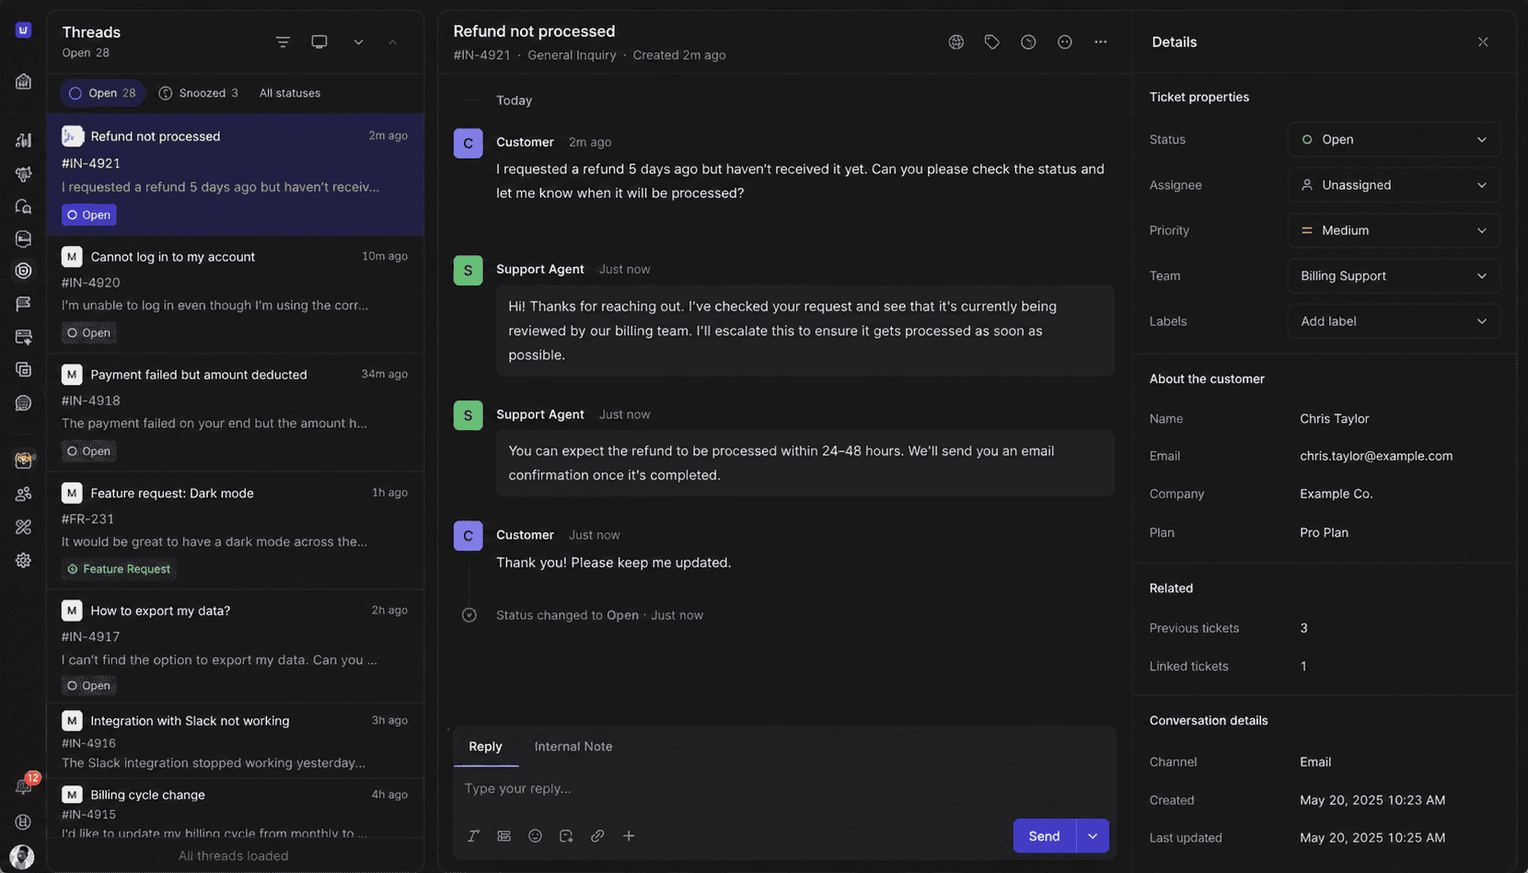Screen dimensions: 1528x873
Task: Click the #IN-4921 ticket ID in header
Action: click(x=481, y=55)
